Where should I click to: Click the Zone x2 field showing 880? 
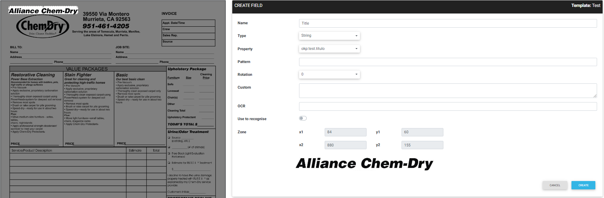click(x=345, y=145)
